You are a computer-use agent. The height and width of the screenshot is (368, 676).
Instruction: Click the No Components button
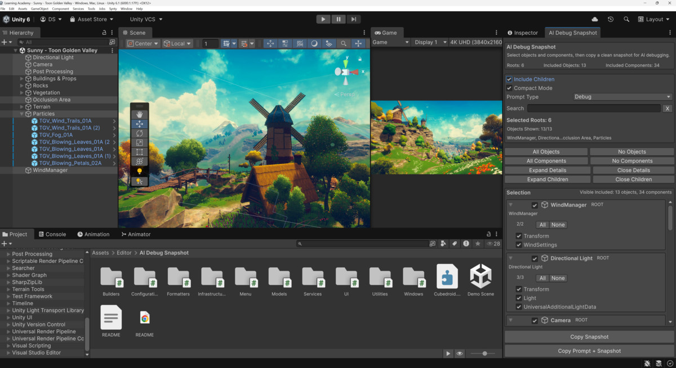[x=632, y=161]
